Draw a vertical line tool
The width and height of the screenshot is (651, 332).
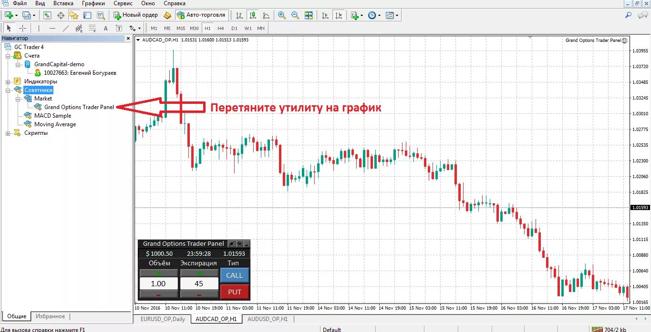click(39, 28)
